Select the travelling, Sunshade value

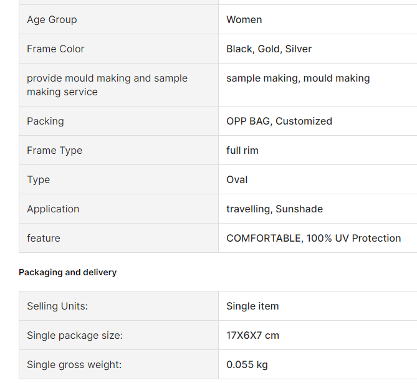coord(274,209)
